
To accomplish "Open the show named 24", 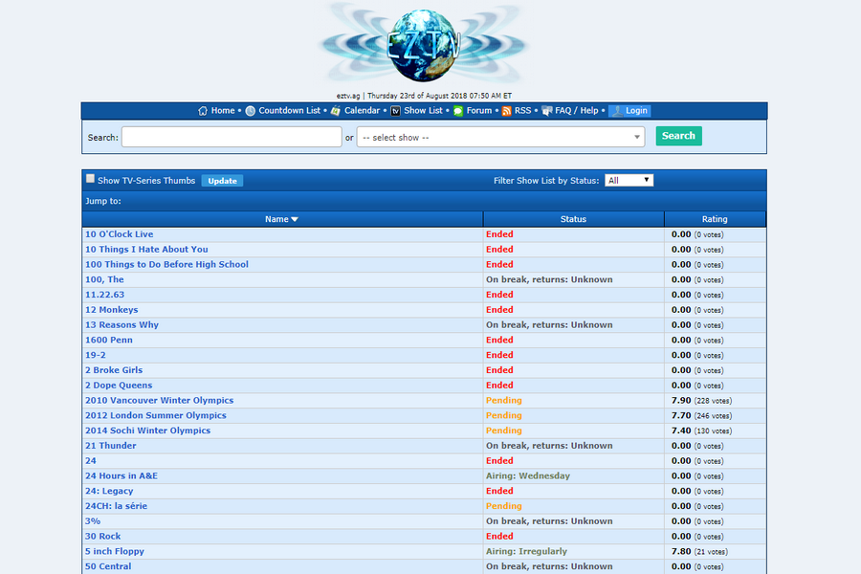I will [91, 461].
